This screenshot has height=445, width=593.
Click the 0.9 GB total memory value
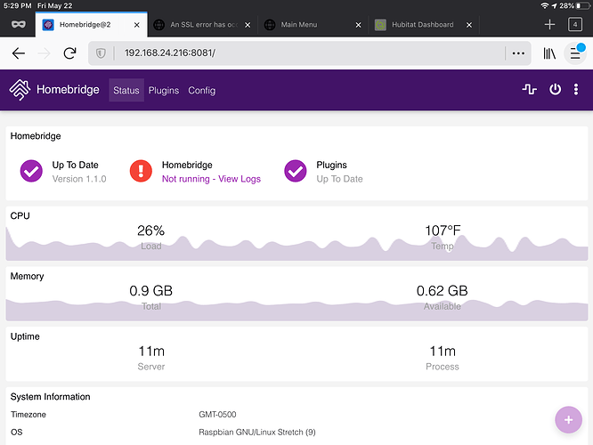point(150,291)
